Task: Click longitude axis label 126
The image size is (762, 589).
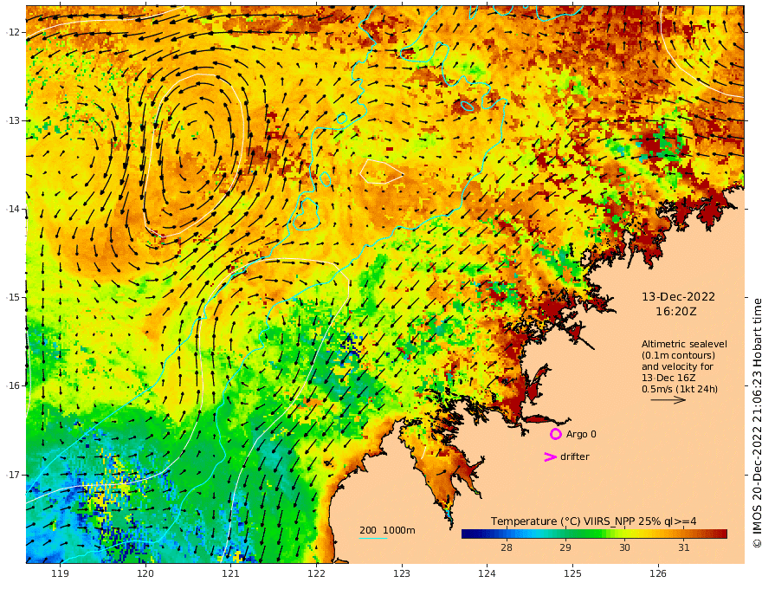Action: 658,573
